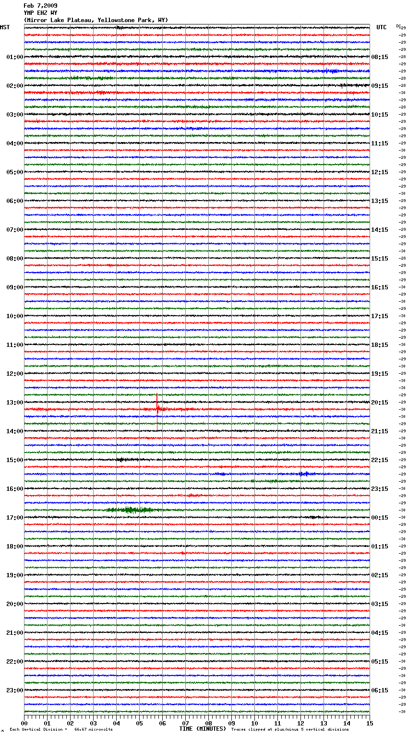
Task: Click the date text 'Feb 7,2009'
Action: [40, 6]
